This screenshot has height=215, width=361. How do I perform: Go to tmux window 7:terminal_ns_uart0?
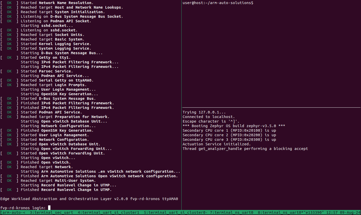[x=232, y=212]
